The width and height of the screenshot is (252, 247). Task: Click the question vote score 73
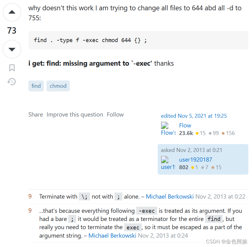pyautogui.click(x=12, y=31)
